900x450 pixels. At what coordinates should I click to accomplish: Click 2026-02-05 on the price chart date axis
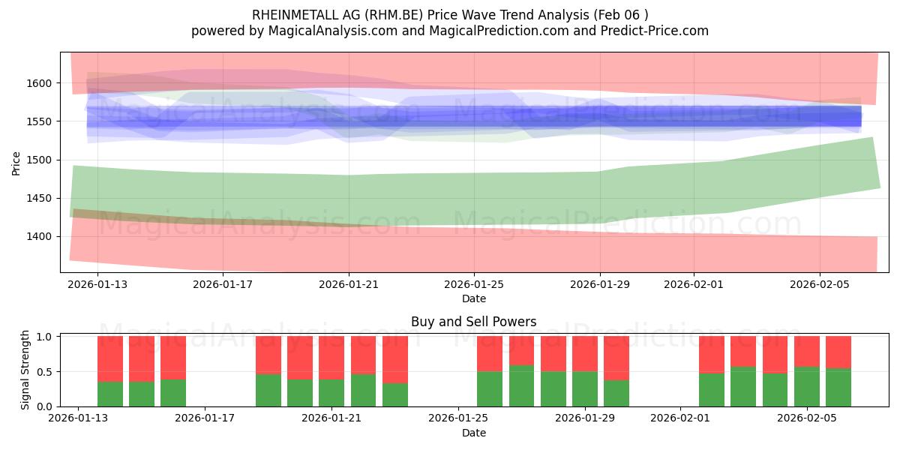(x=819, y=284)
